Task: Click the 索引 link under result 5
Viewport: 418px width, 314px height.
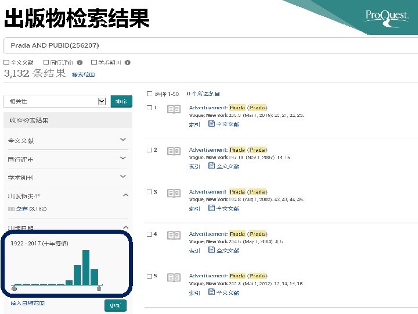Action: [x=194, y=293]
